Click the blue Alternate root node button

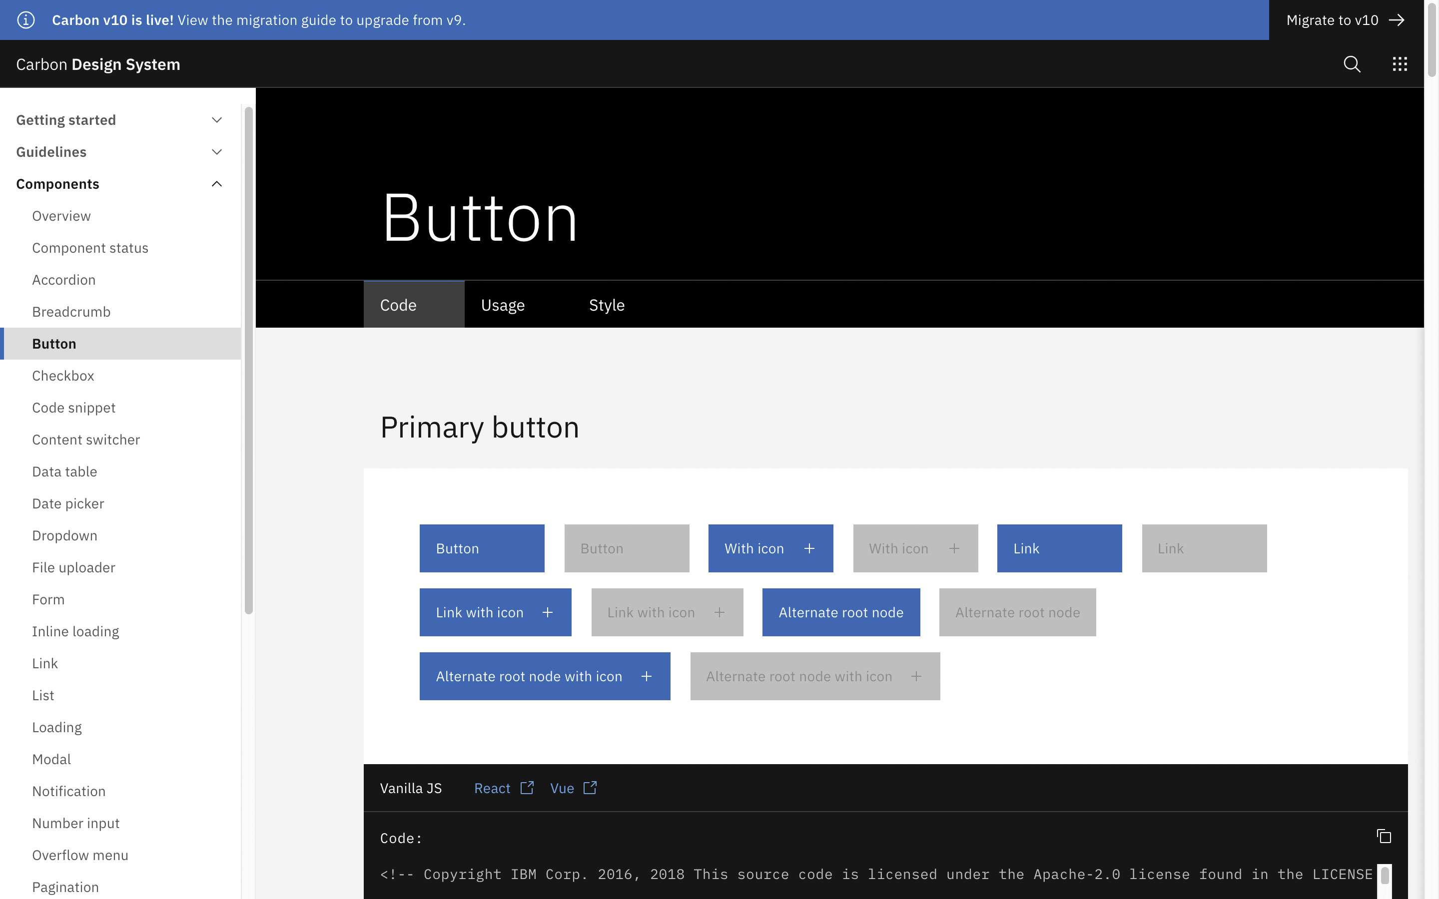pyautogui.click(x=840, y=612)
